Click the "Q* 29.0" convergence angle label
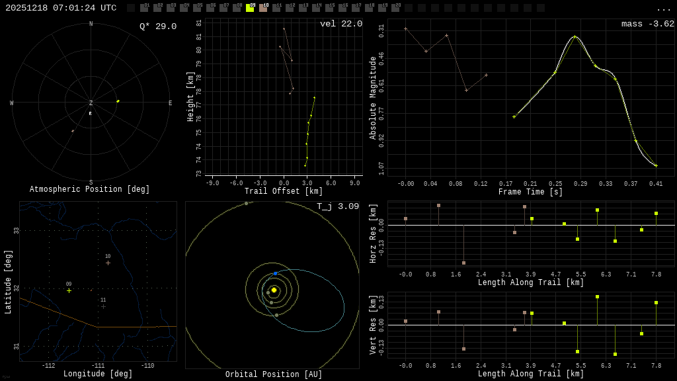 point(158,26)
